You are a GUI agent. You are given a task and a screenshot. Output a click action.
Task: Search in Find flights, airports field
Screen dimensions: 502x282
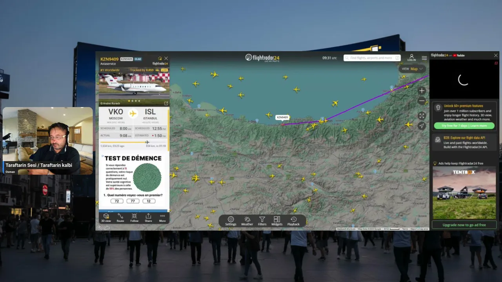[372, 58]
